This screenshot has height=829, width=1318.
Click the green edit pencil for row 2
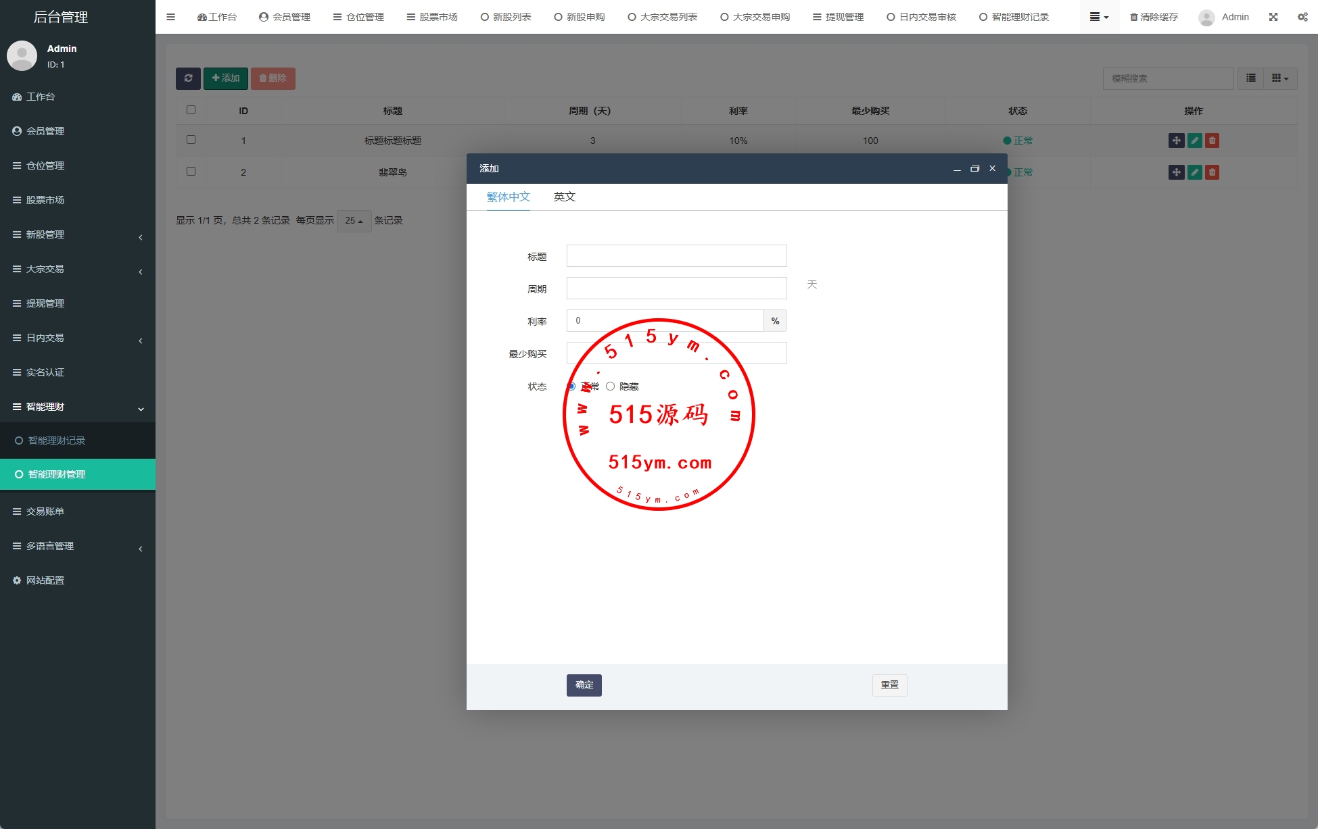(x=1194, y=172)
